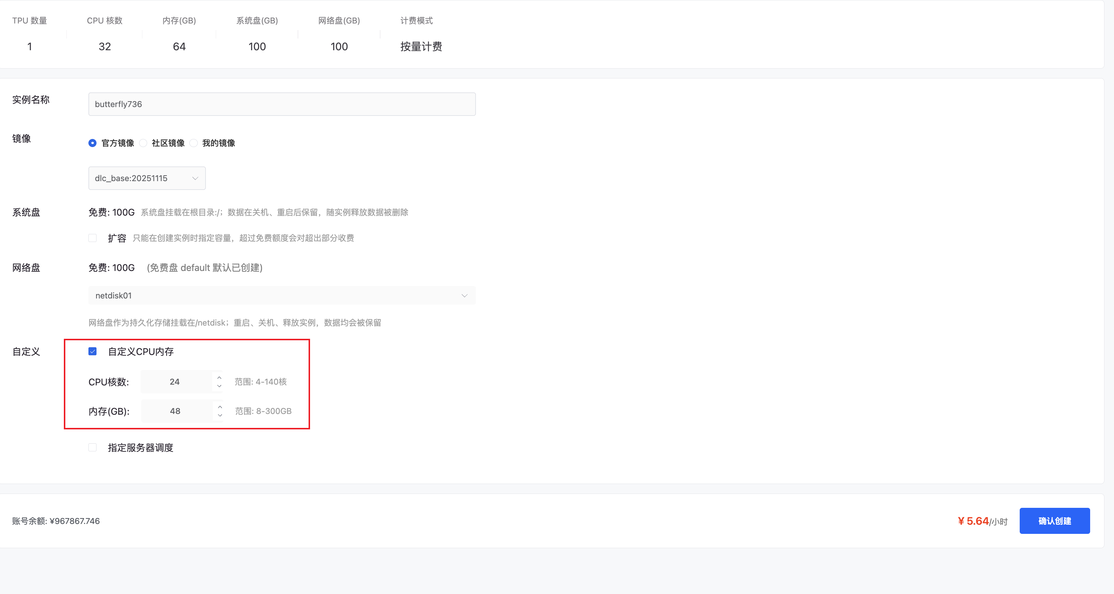Click the butterfly736 instance name field
Image resolution: width=1114 pixels, height=594 pixels.
(x=281, y=104)
